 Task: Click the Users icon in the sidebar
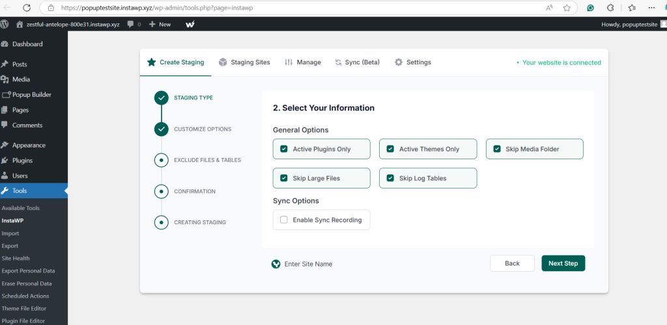[x=5, y=175]
